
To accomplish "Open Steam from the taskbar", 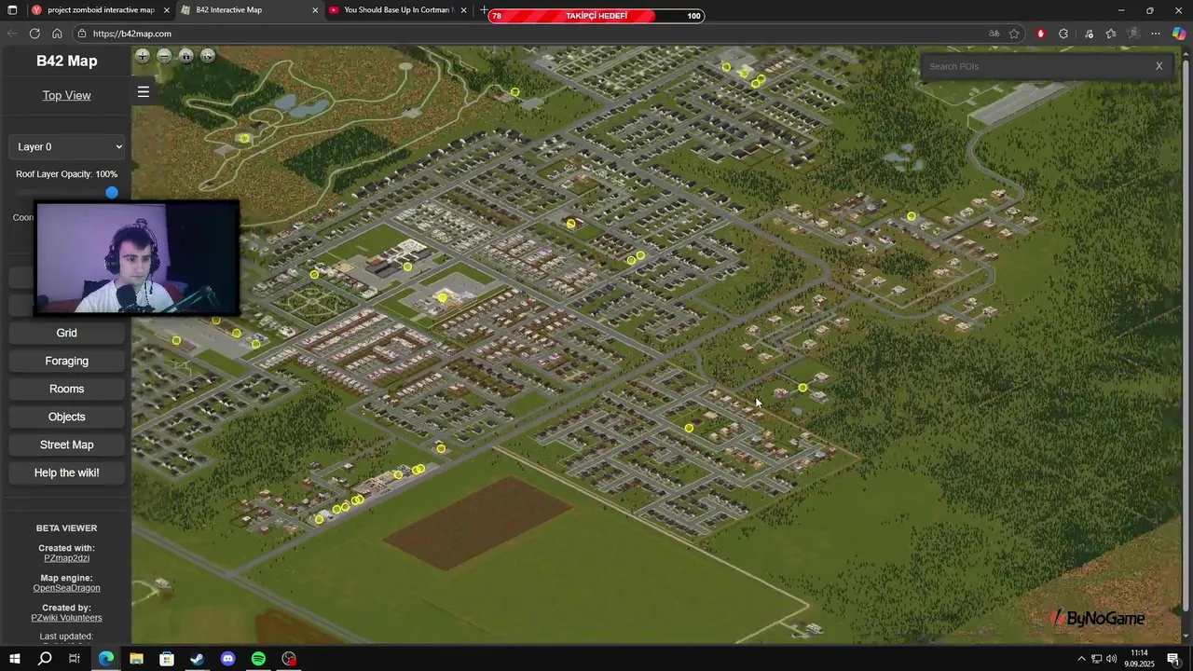I will (198, 659).
